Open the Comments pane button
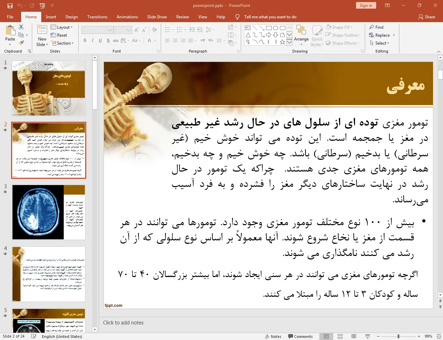 [x=300, y=337]
